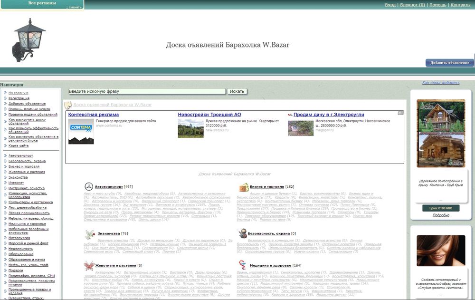This screenshot has width=475, height=300.
Task: Select Бизнес и торговля in sidebar list
Action: point(24,166)
